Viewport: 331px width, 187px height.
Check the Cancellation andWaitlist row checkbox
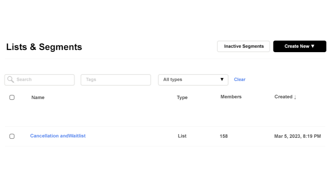pos(12,136)
